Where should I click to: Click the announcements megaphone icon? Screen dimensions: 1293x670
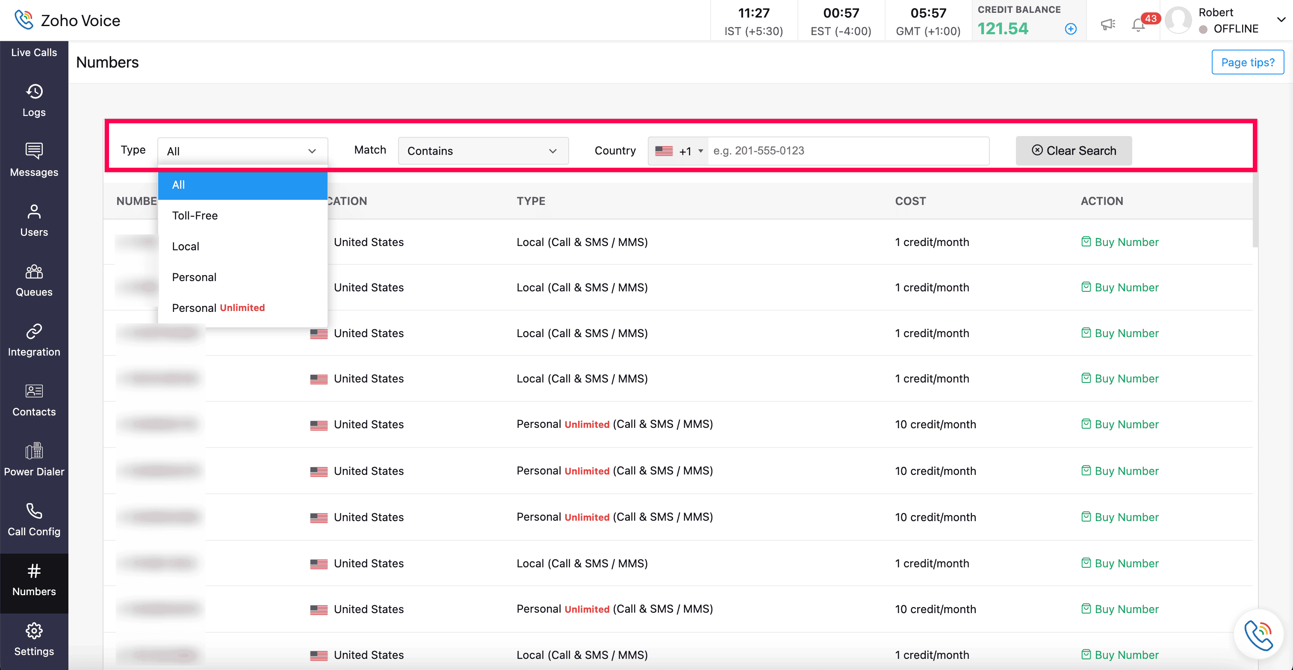click(1107, 24)
